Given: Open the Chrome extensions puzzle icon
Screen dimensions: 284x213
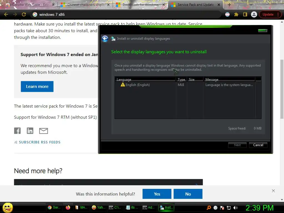Looking at the screenshot, I should coord(236,14).
